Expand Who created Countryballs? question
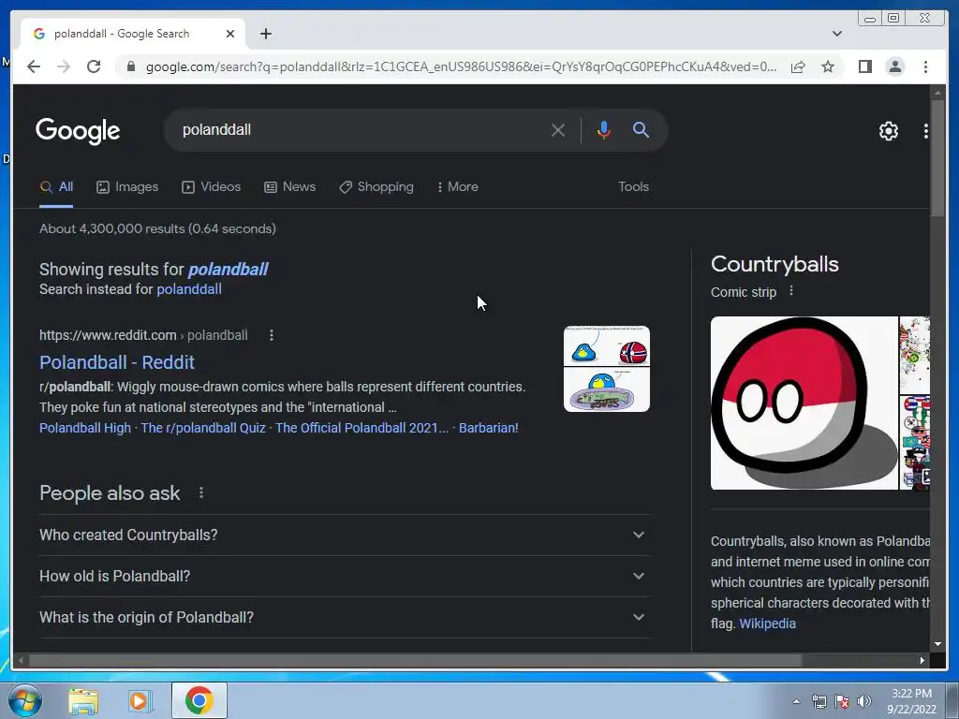Screen dimensions: 959x719 pyautogui.click(x=345, y=535)
